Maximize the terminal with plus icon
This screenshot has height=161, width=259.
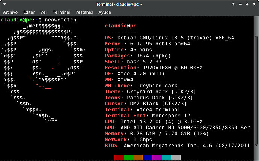(x=247, y=4)
